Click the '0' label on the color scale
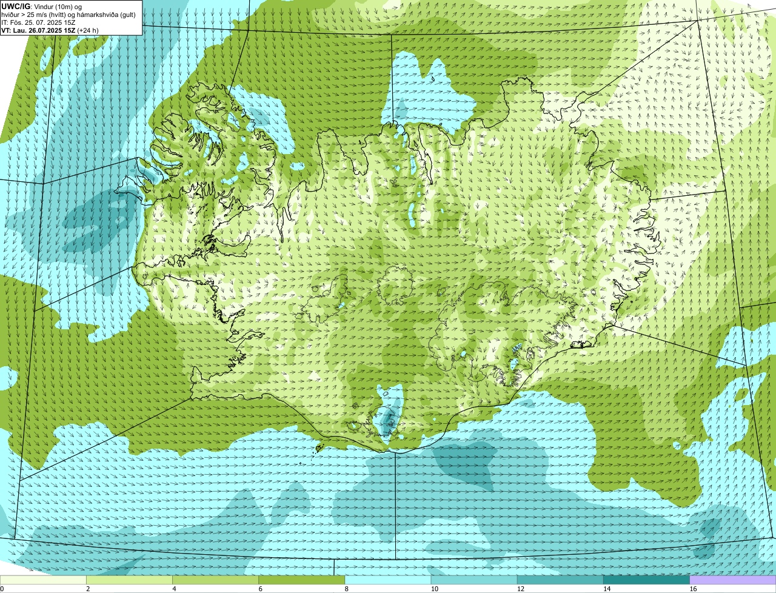The height and width of the screenshot is (593, 776). tap(2, 589)
